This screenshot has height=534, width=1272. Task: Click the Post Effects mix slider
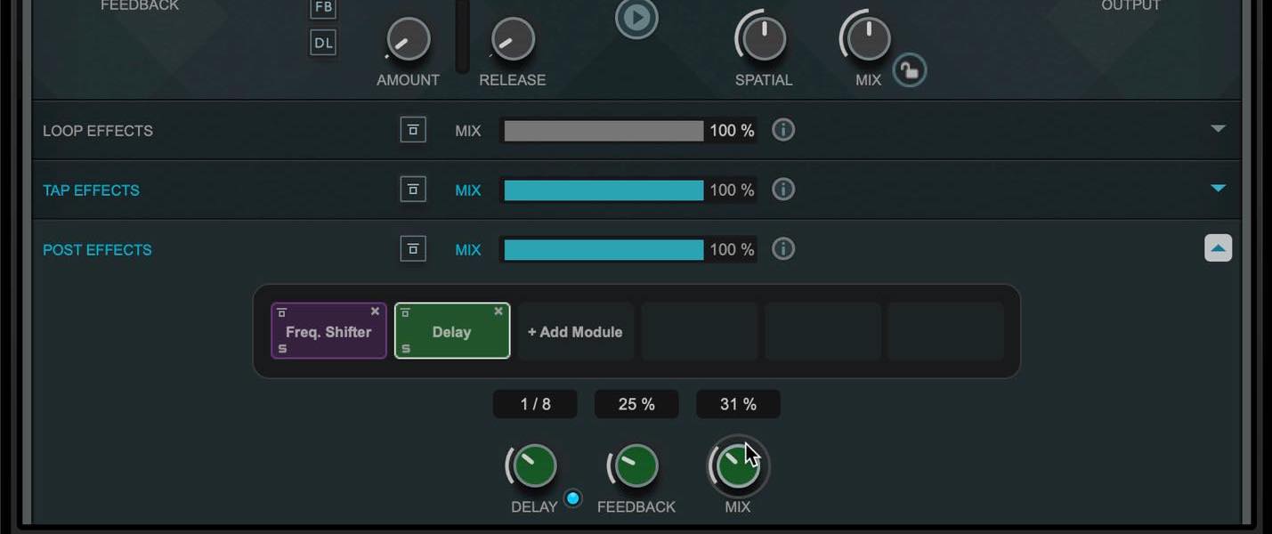tap(604, 249)
